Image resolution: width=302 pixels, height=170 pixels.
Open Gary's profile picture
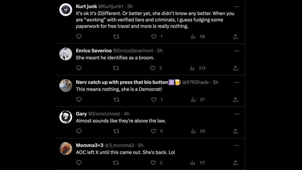click(66, 117)
